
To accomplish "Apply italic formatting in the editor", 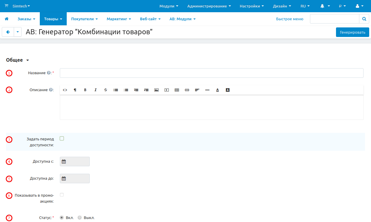I will pyautogui.click(x=95, y=90).
